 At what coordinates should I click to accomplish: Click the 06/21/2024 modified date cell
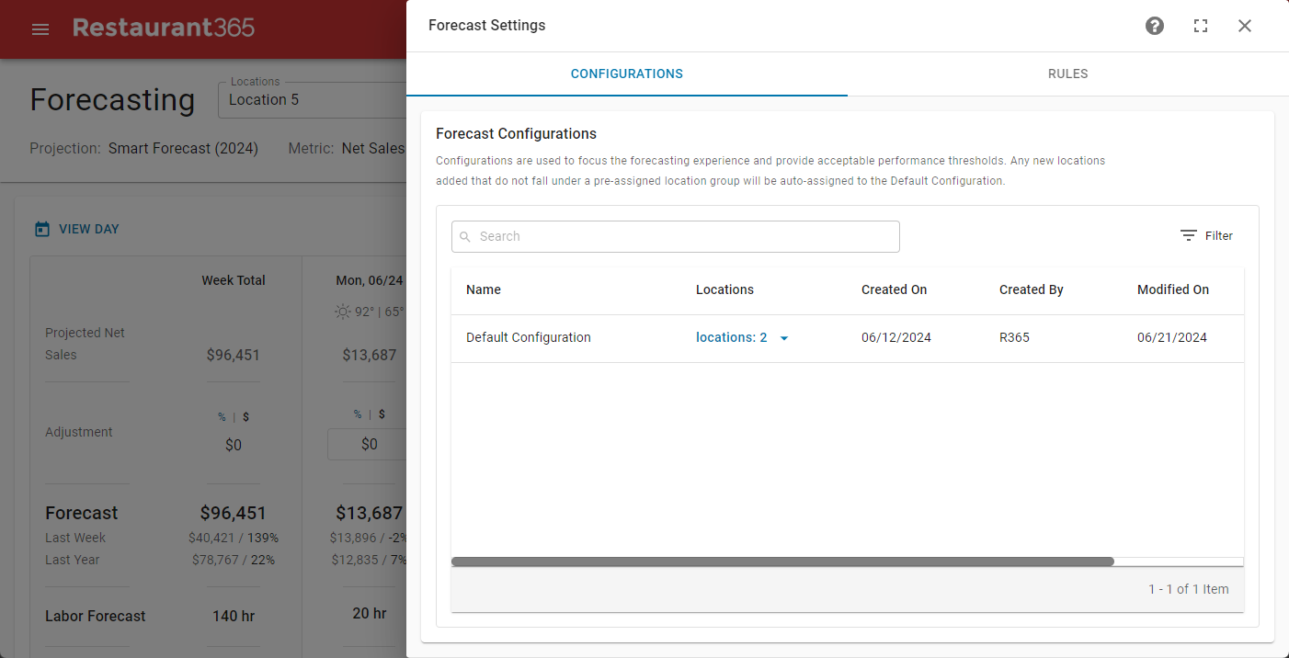click(x=1172, y=337)
